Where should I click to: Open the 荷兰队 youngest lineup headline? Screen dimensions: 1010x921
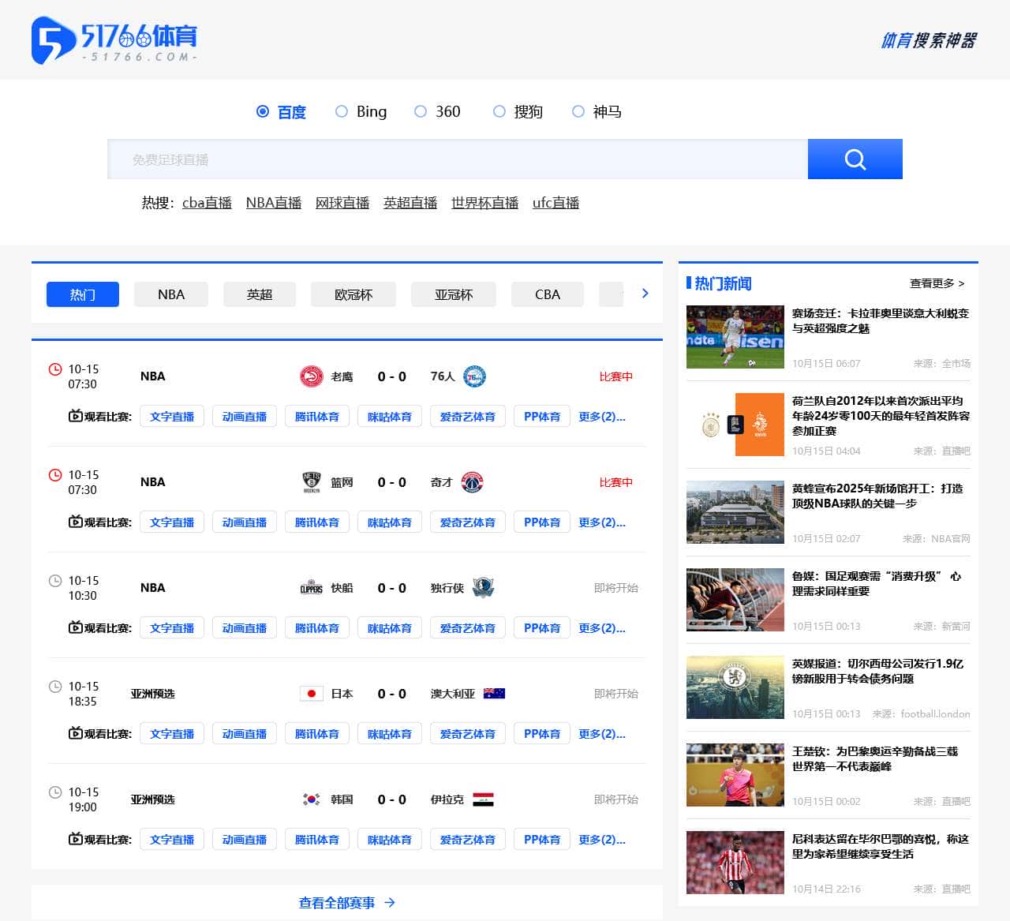click(x=881, y=416)
